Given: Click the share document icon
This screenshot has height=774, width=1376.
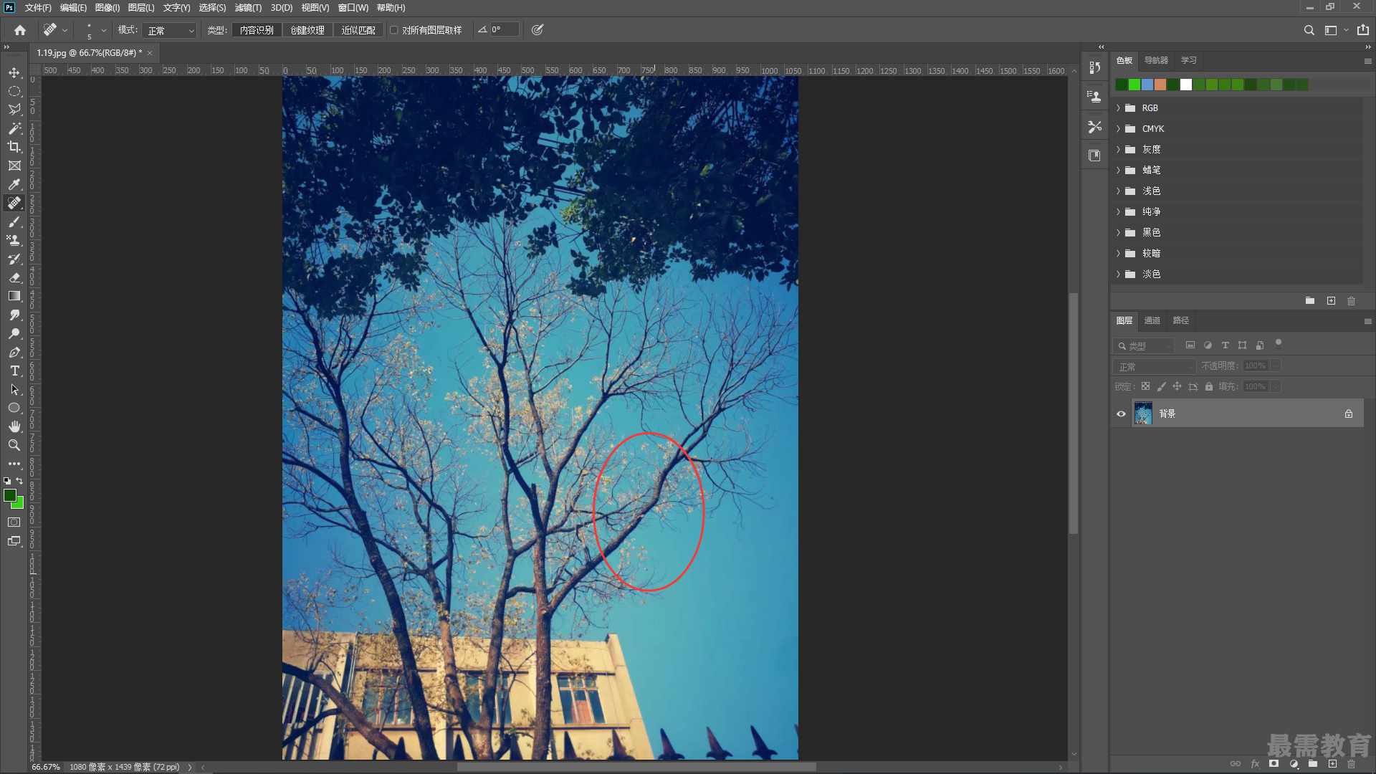Looking at the screenshot, I should click(x=1362, y=30).
